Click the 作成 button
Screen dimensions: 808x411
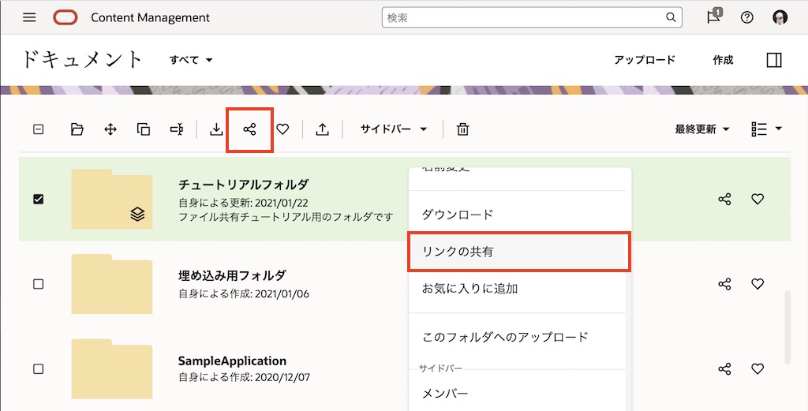coord(723,60)
